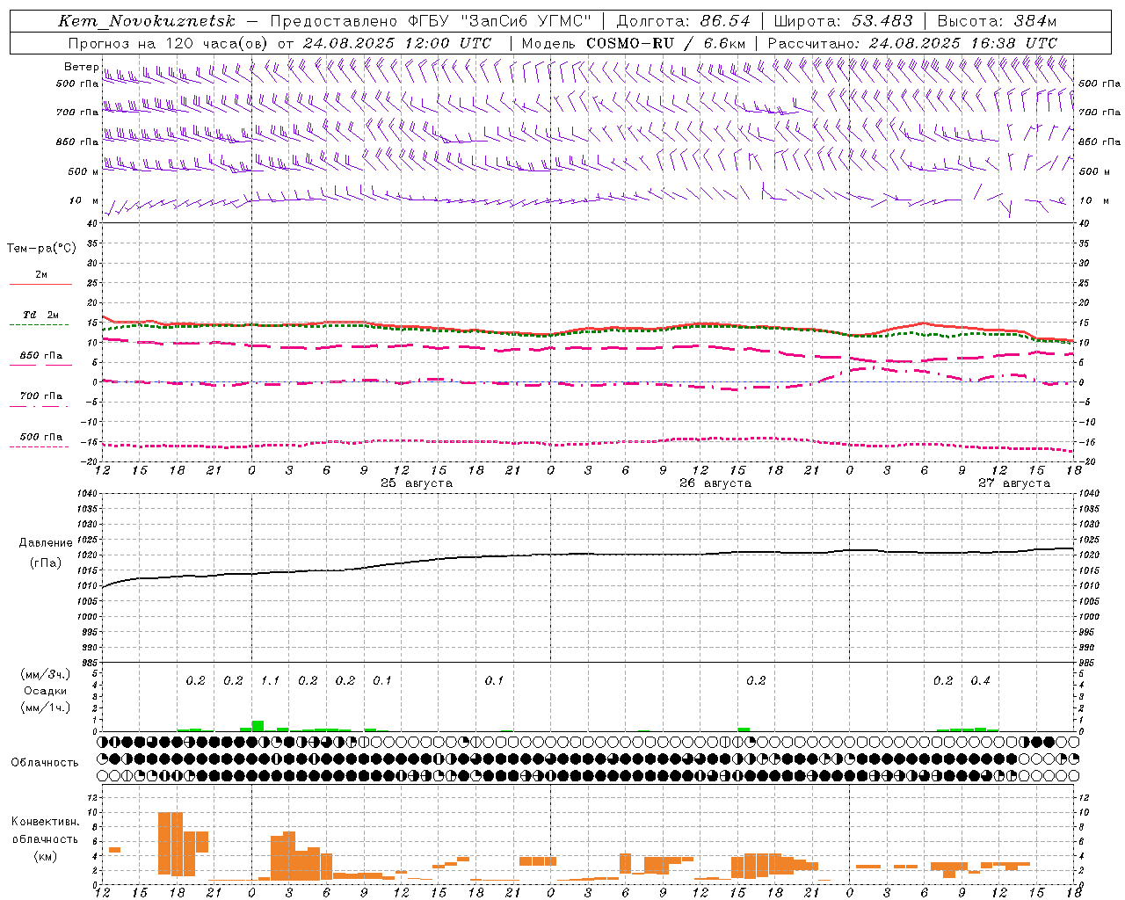Click 'Предоставлено ФГБУ "ЗапСиб УГМС"' text
The height and width of the screenshot is (900, 1125).
pos(431,21)
